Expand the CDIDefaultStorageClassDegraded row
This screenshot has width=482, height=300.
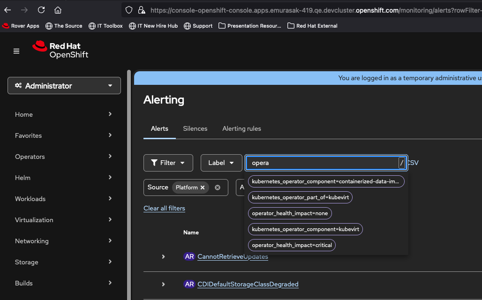pos(163,284)
